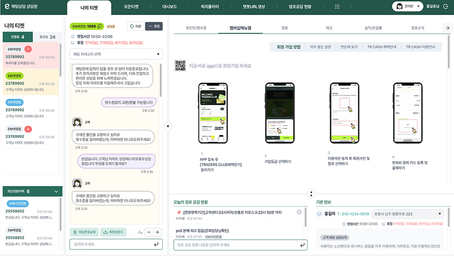End the chat with 종료 button
The height and width of the screenshot is (256, 454).
point(154,26)
